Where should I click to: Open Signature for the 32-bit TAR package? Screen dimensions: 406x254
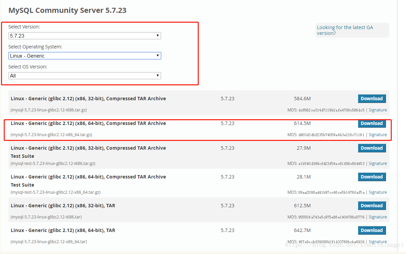[378, 217]
